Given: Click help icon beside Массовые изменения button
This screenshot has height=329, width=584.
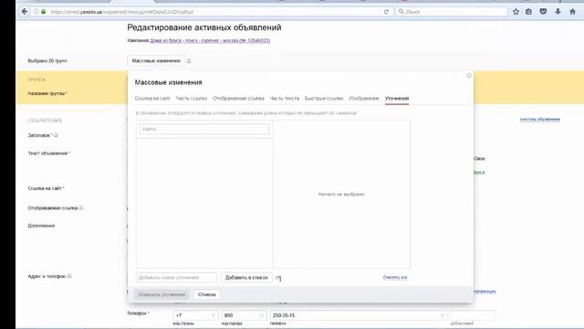Looking at the screenshot, I should 189,61.
